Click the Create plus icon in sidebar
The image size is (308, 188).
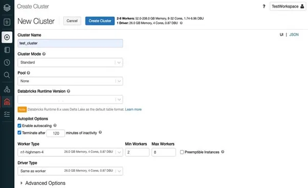7,37
